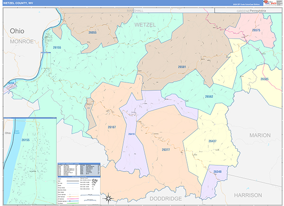The height and width of the screenshot is (206, 284).
Task: Click the pink US Highways line in the legend
Action: pos(72,199)
